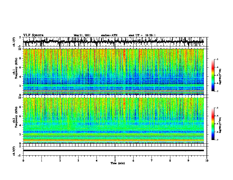This screenshot has width=233, height=180.
Task: Click the "VLF Spectra" plot title
Action: [x=33, y=35]
